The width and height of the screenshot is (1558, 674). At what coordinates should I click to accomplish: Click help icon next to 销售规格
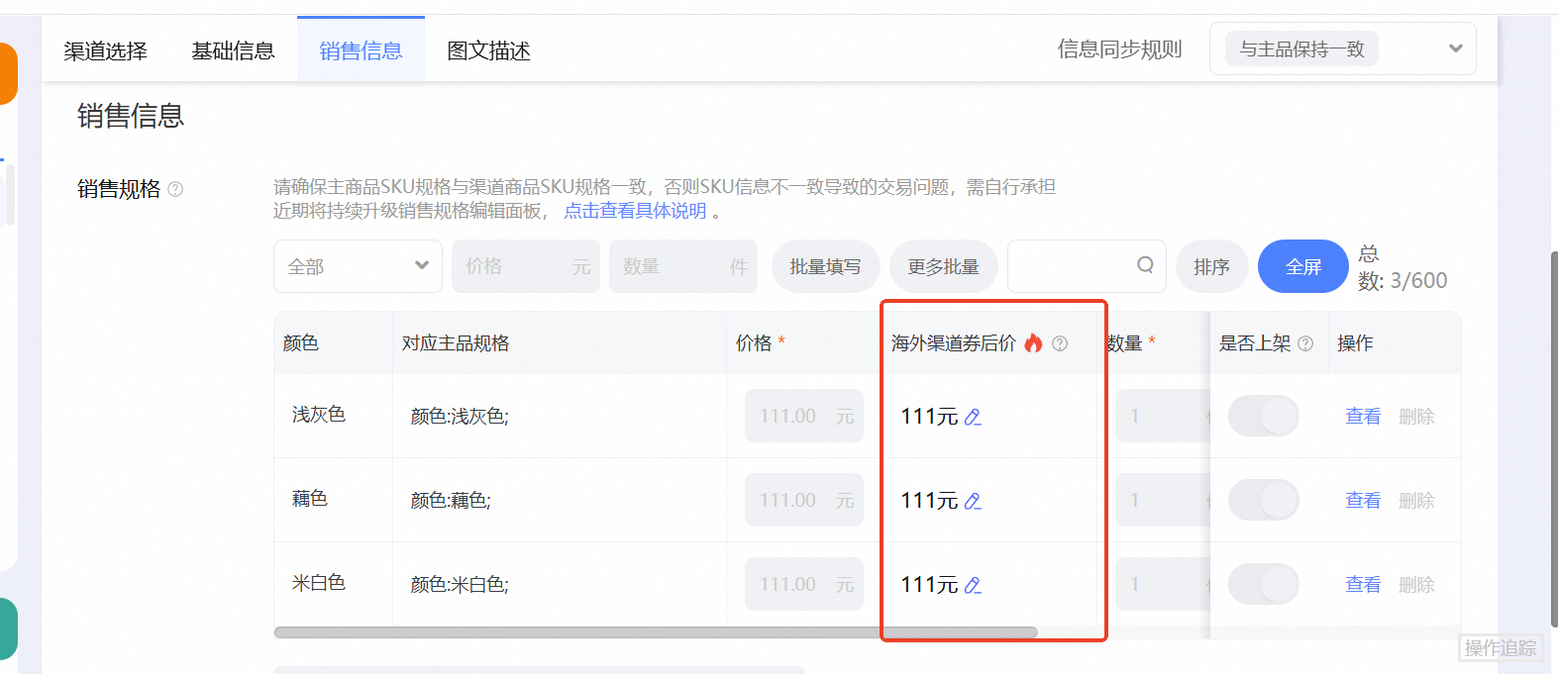(175, 189)
